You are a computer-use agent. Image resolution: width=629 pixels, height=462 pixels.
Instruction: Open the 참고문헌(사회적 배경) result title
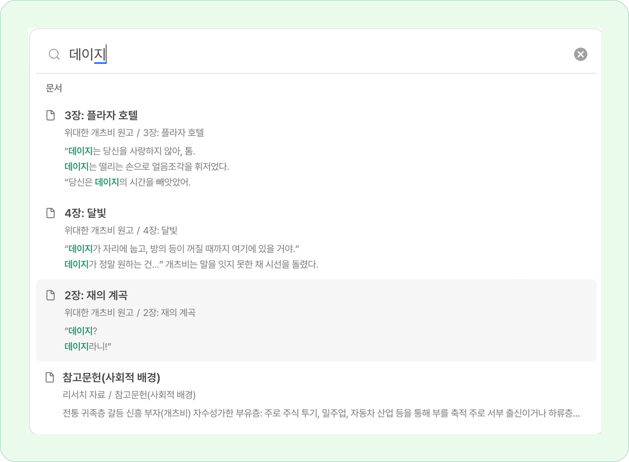click(111, 377)
